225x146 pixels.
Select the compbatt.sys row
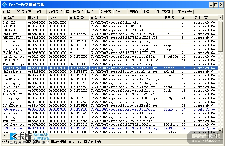tap(110, 49)
